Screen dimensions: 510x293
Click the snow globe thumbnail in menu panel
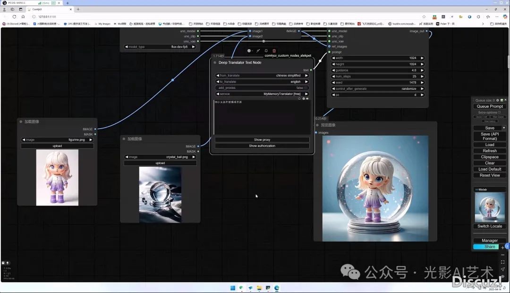click(490, 207)
